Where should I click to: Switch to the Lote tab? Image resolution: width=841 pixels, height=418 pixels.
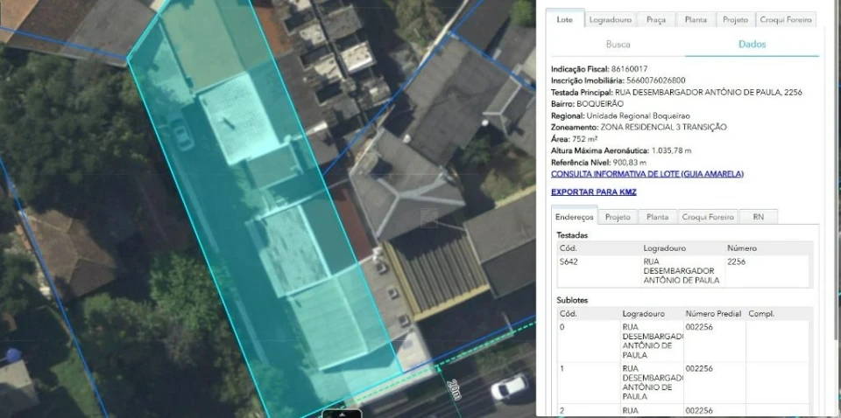pyautogui.click(x=565, y=20)
